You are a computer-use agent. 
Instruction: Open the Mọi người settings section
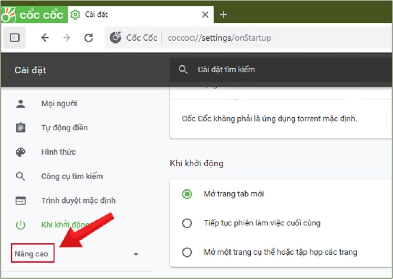coord(59,104)
